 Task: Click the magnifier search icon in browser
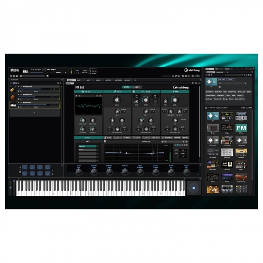(220, 83)
